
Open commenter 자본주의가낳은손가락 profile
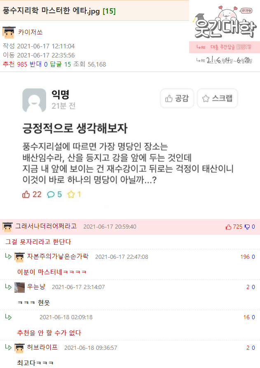pos(58,256)
